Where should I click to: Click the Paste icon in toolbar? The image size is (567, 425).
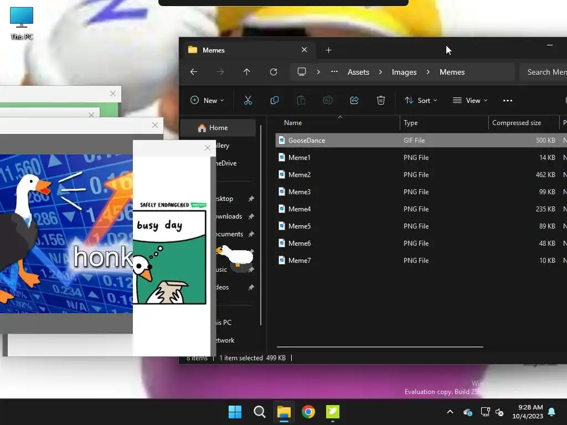coord(301,101)
